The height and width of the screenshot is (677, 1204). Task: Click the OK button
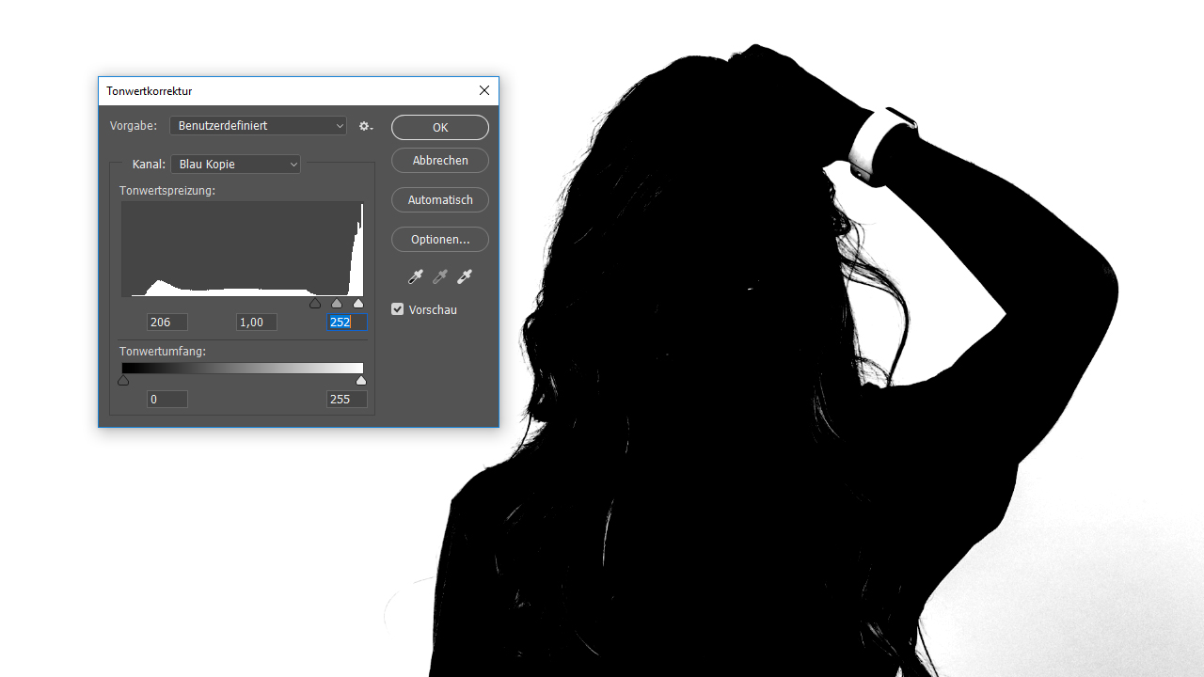(440, 127)
